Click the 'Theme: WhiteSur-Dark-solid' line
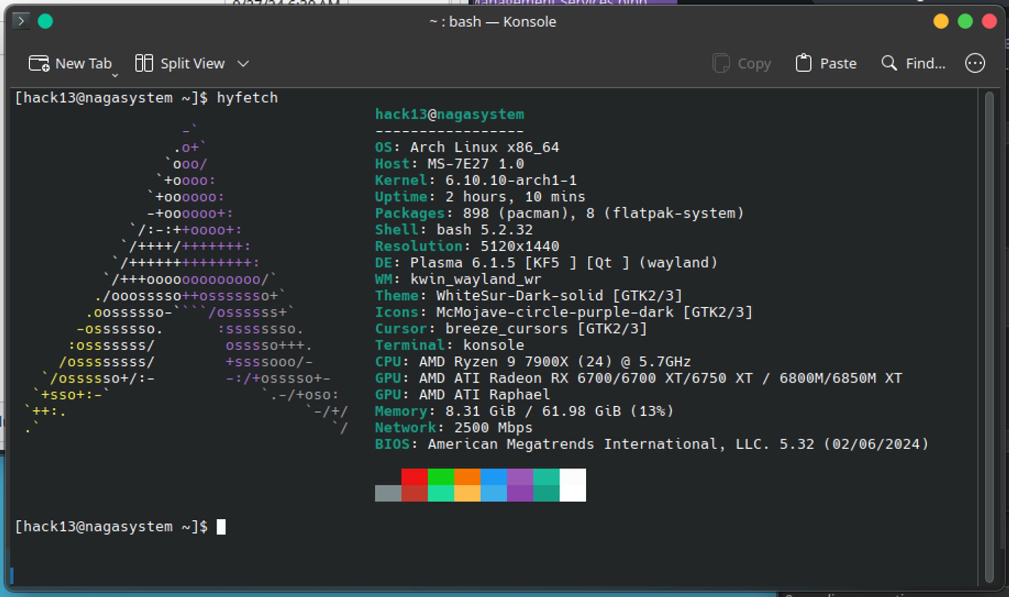The image size is (1009, 597). coord(529,296)
